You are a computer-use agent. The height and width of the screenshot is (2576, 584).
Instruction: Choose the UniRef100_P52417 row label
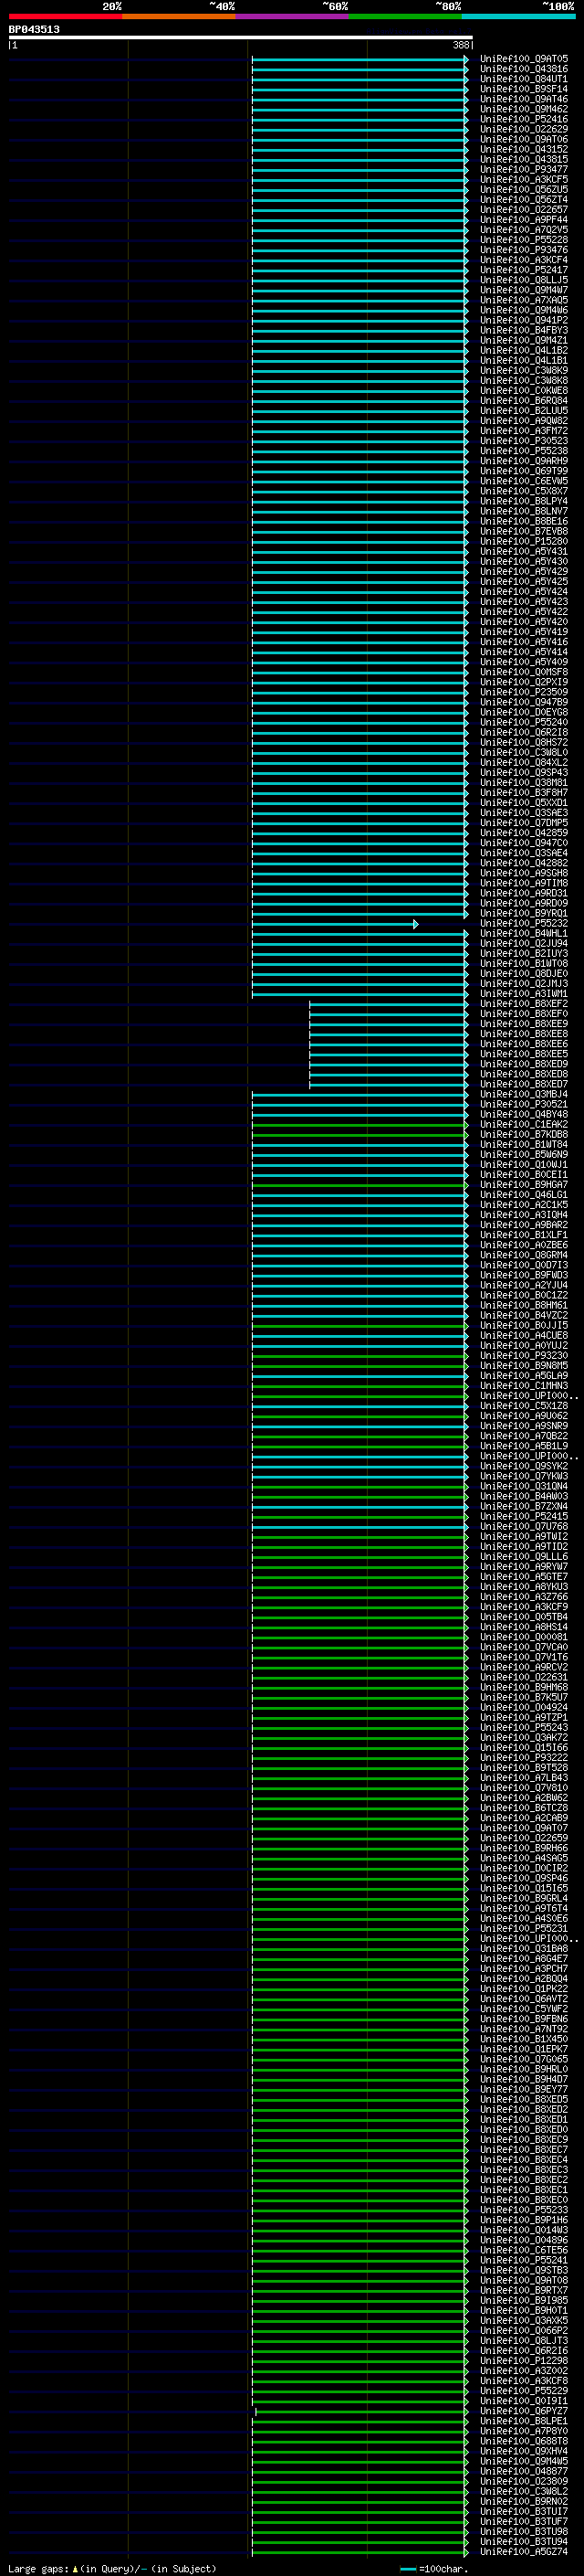click(523, 270)
